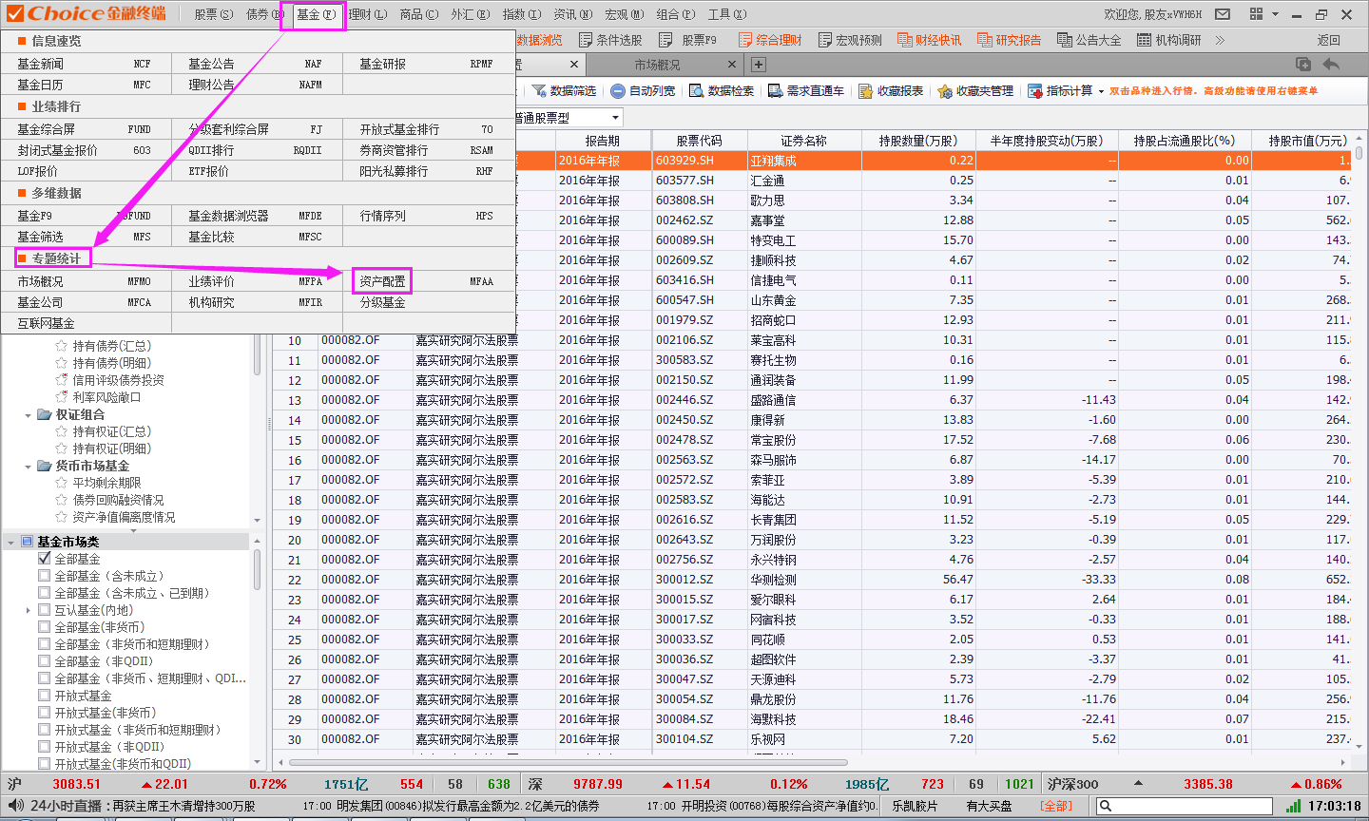The image size is (1369, 821).
Task: Toggle the 基金市场类 group checkbox
Action: point(27,542)
